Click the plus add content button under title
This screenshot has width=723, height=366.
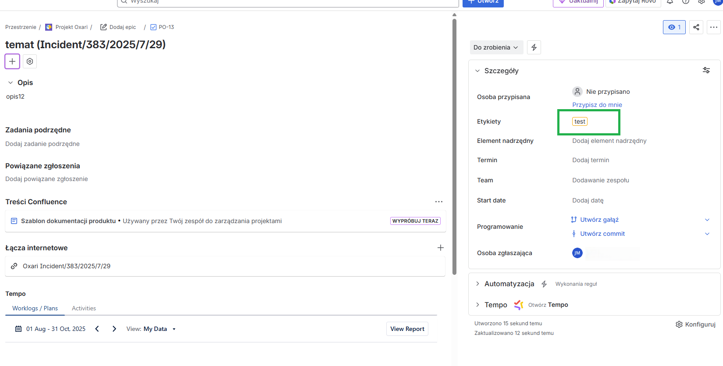click(x=12, y=61)
